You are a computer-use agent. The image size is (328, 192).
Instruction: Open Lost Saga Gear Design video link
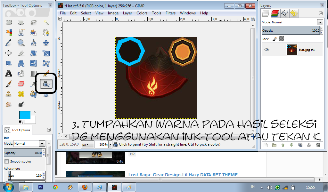point(183,175)
